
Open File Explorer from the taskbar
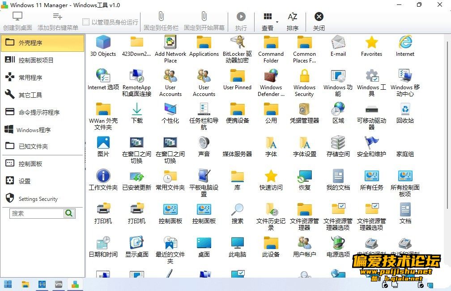click(x=26, y=284)
